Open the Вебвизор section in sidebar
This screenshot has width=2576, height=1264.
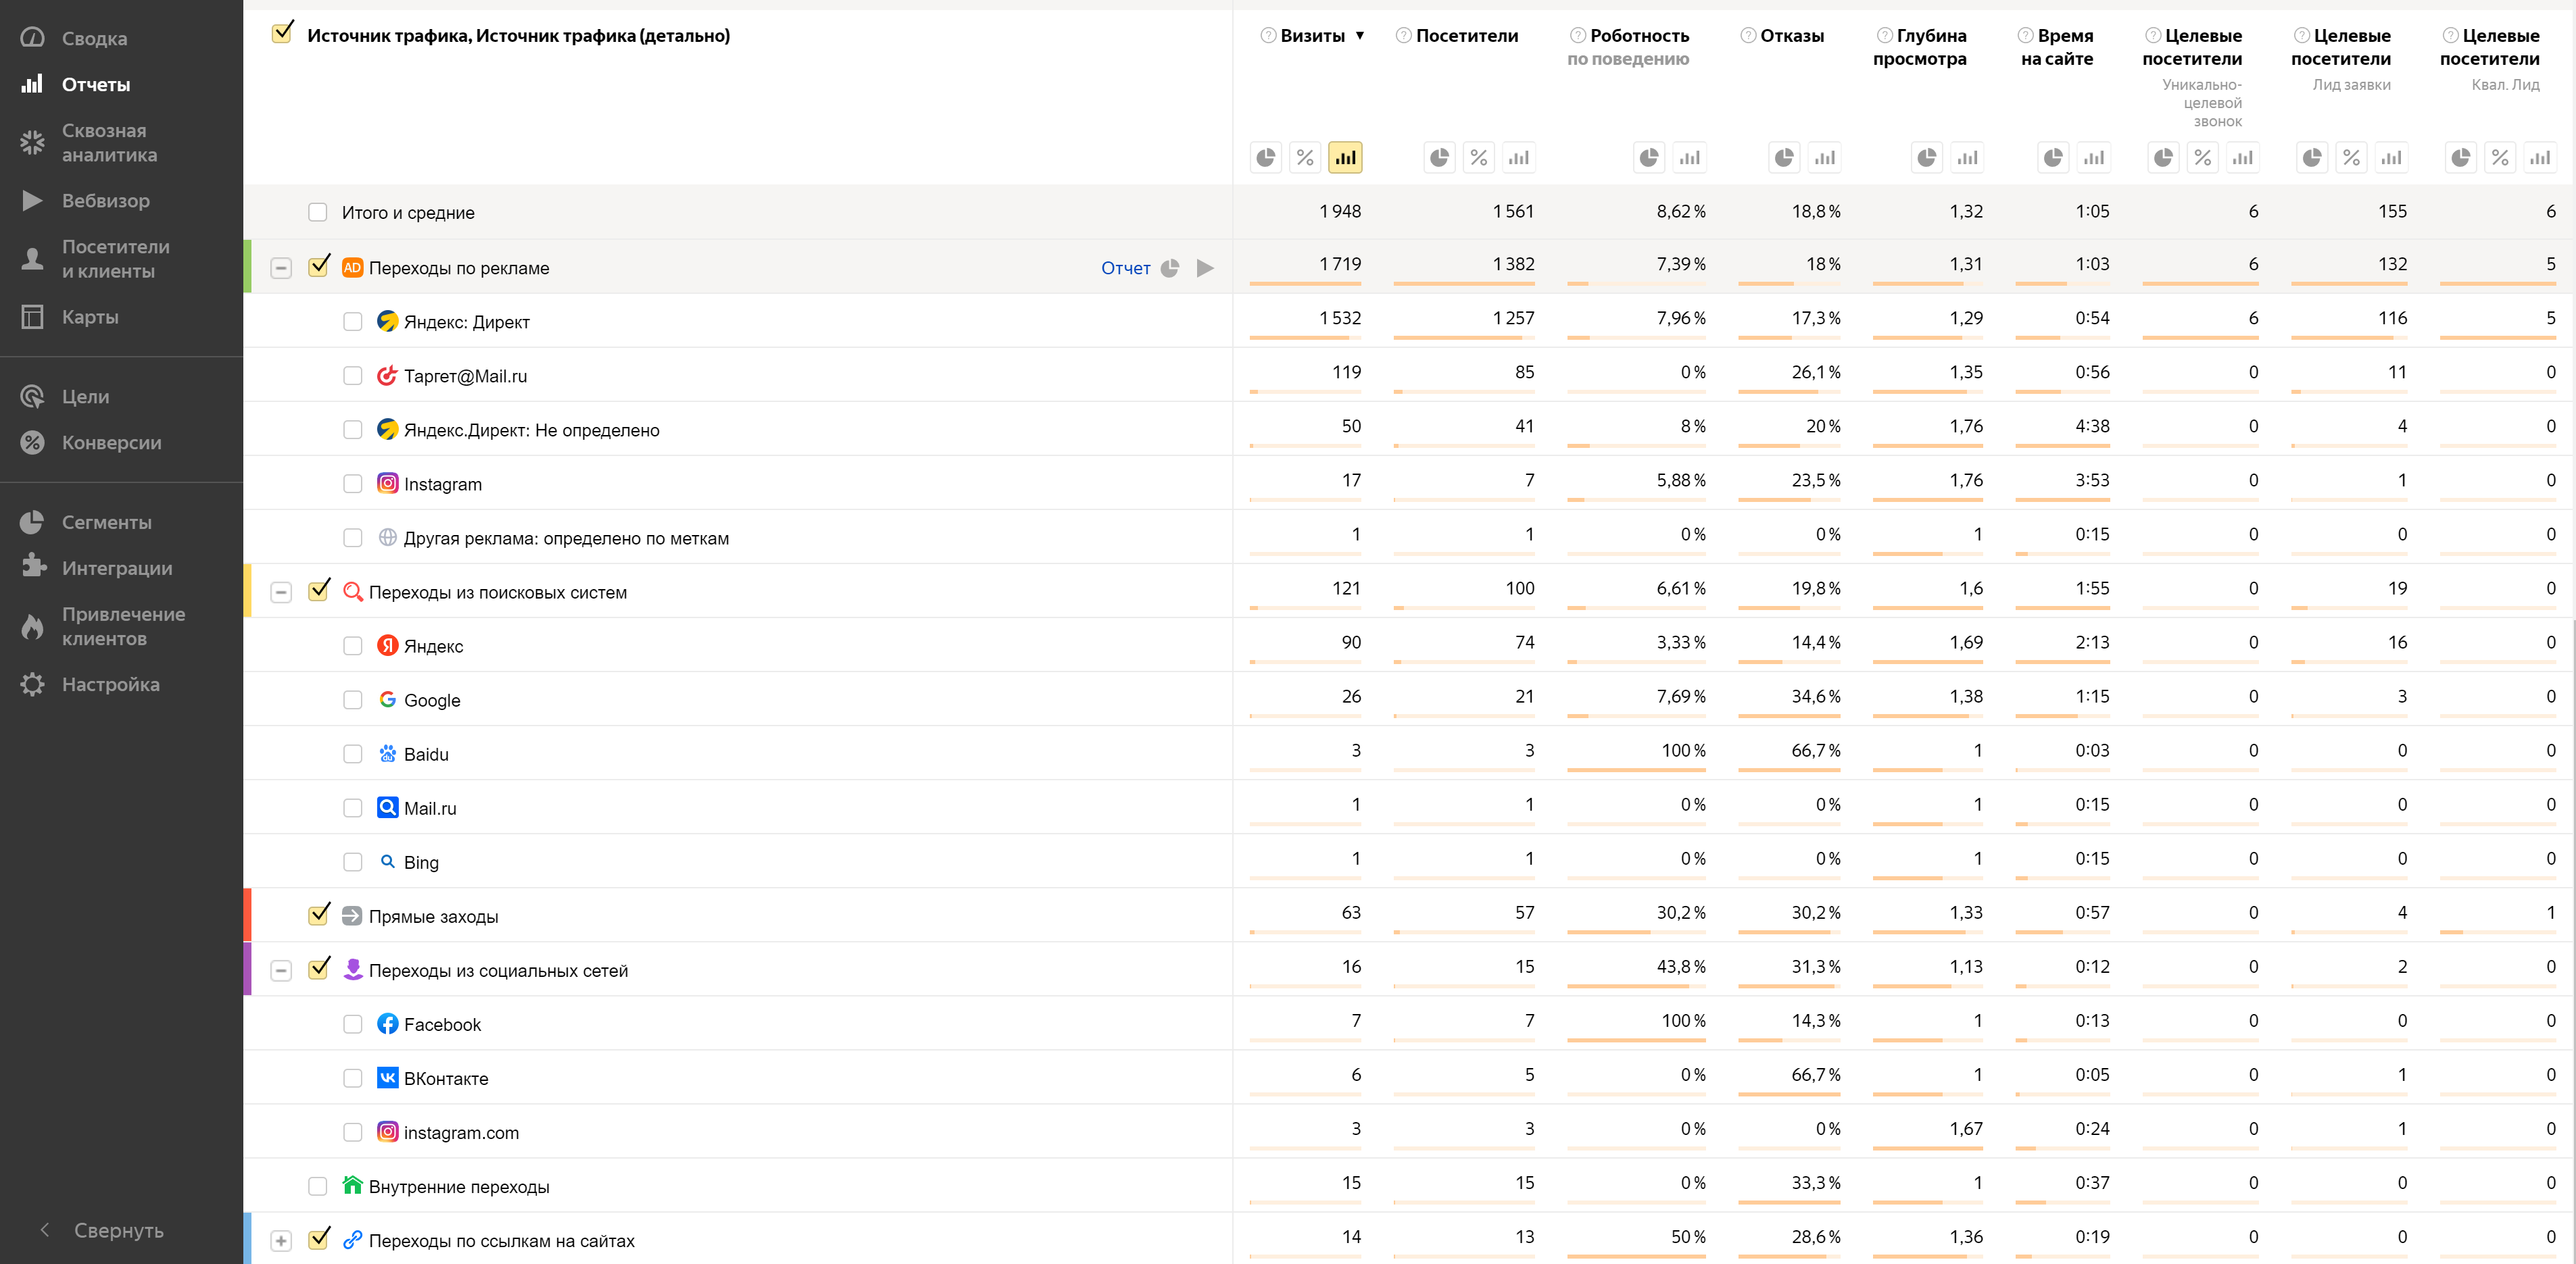(x=105, y=201)
